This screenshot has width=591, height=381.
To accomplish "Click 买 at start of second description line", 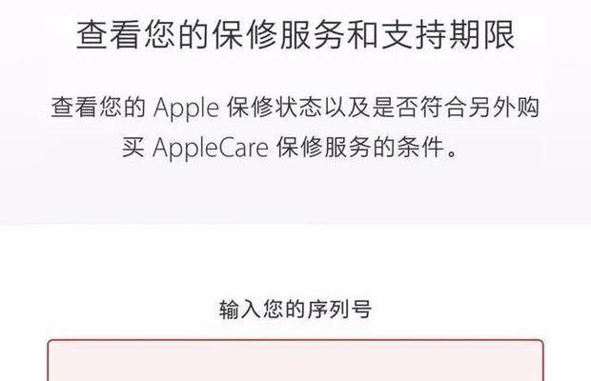I will 133,148.
